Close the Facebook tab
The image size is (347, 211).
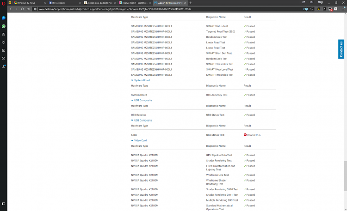coord(80,3)
